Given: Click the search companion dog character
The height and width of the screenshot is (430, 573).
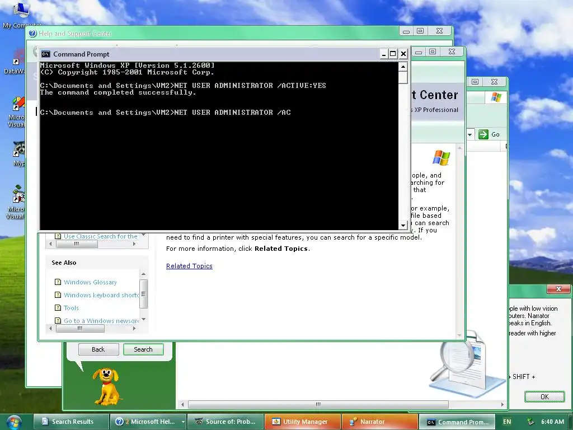Looking at the screenshot, I should click(x=106, y=386).
